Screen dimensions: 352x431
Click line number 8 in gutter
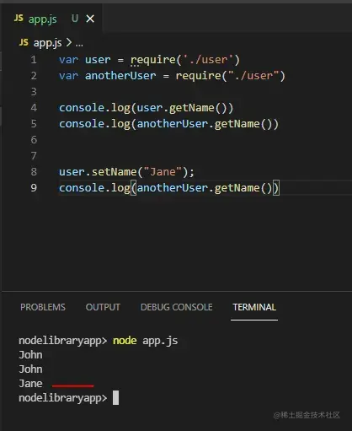[x=34, y=172]
